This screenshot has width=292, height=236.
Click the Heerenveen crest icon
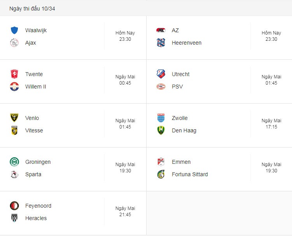tap(161, 43)
